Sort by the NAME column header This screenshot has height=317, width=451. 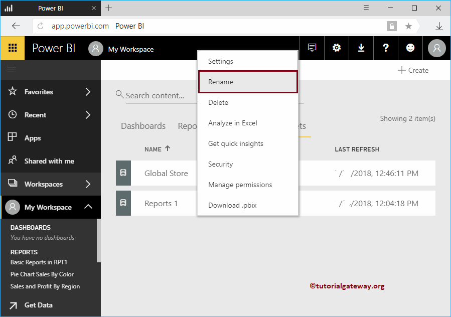click(157, 149)
